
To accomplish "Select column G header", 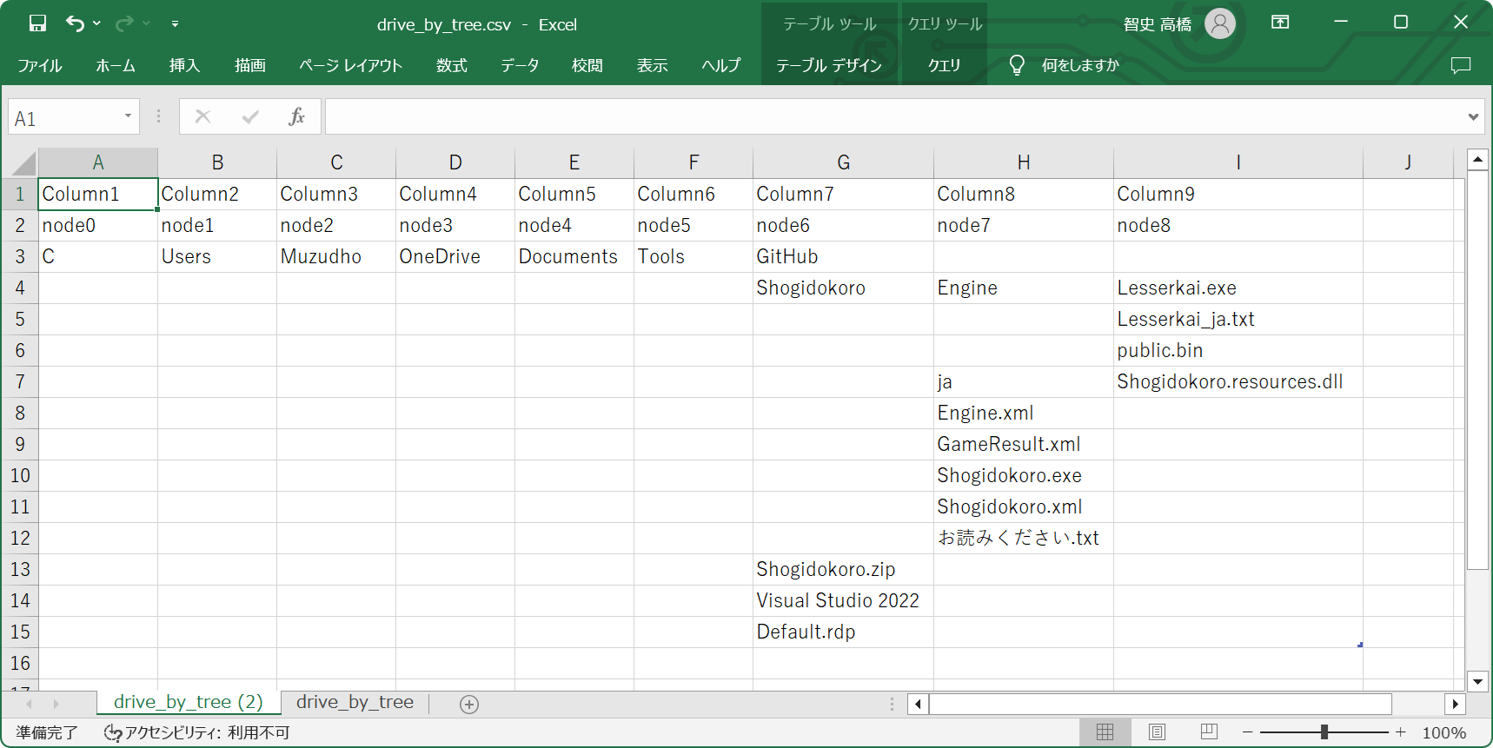I will tap(843, 162).
